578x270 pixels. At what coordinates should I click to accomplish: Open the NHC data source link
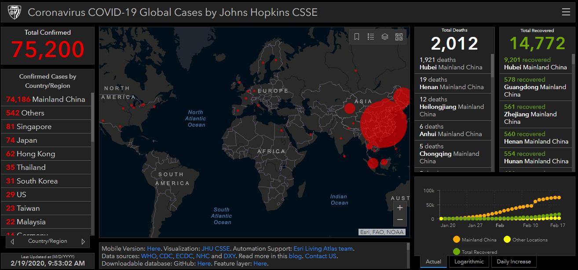[203, 256]
